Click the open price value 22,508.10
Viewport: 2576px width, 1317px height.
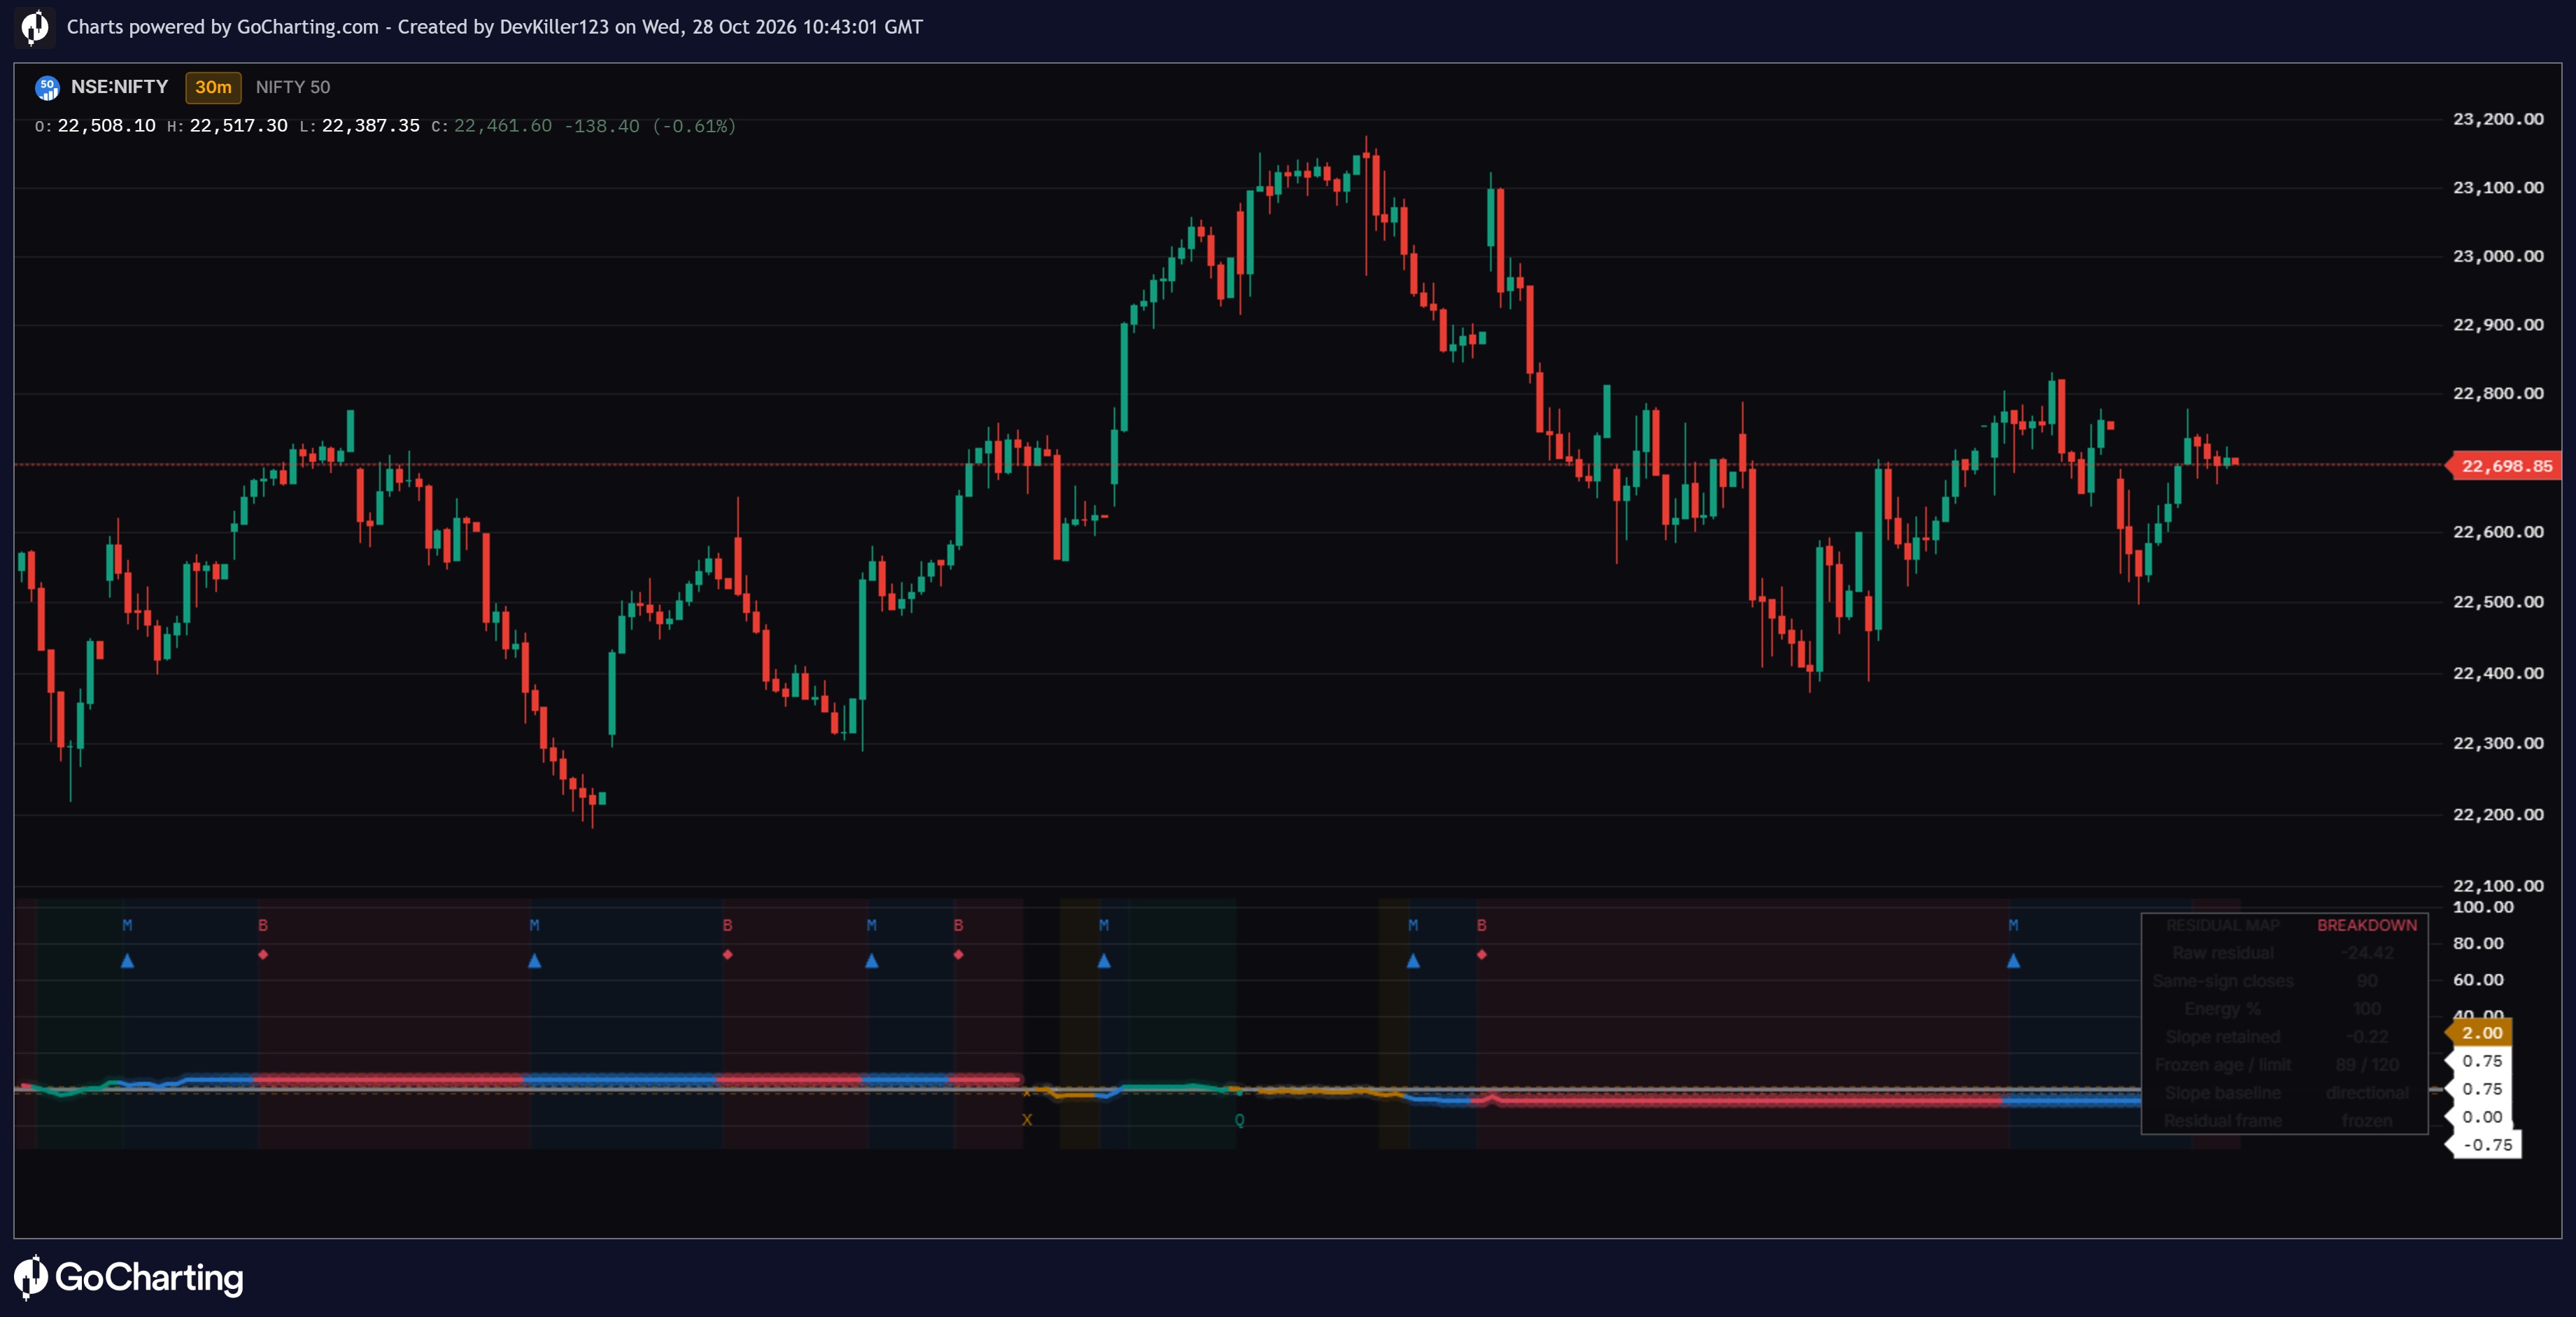(106, 126)
